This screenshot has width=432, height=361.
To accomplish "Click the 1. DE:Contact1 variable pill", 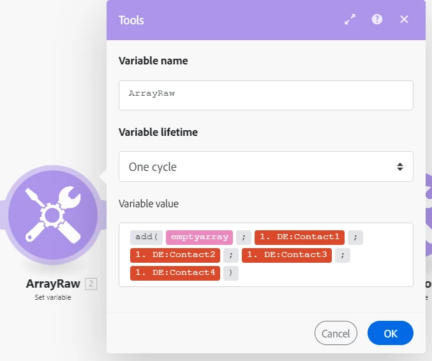I will click(x=299, y=237).
